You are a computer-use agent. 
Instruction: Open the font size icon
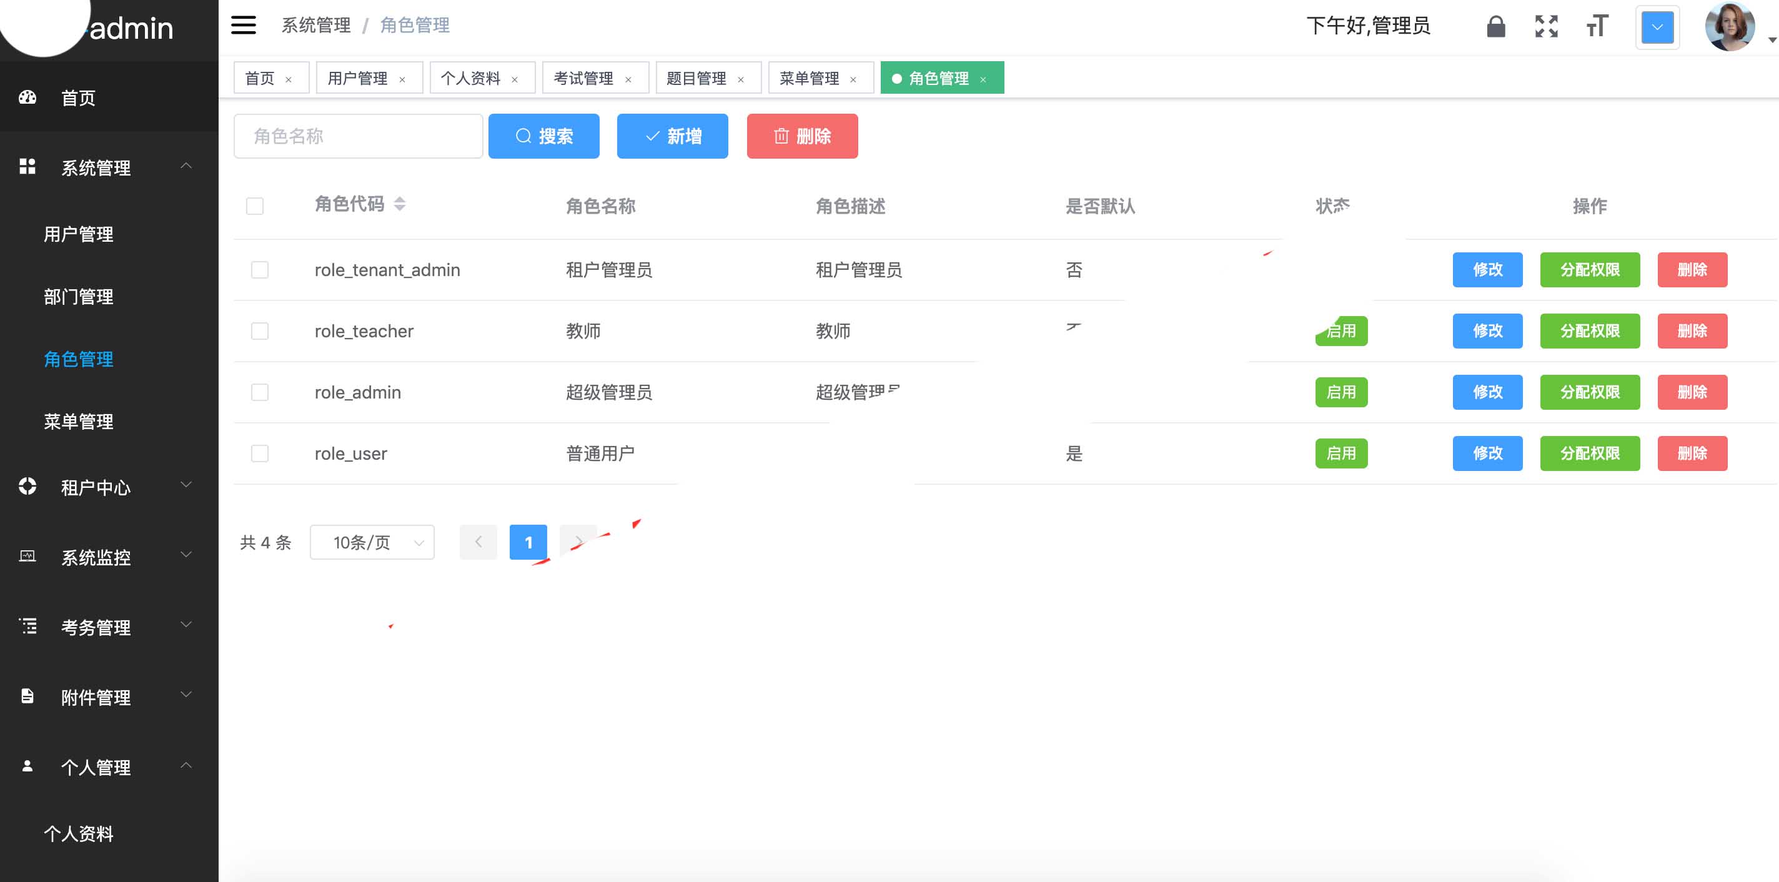tap(1597, 27)
